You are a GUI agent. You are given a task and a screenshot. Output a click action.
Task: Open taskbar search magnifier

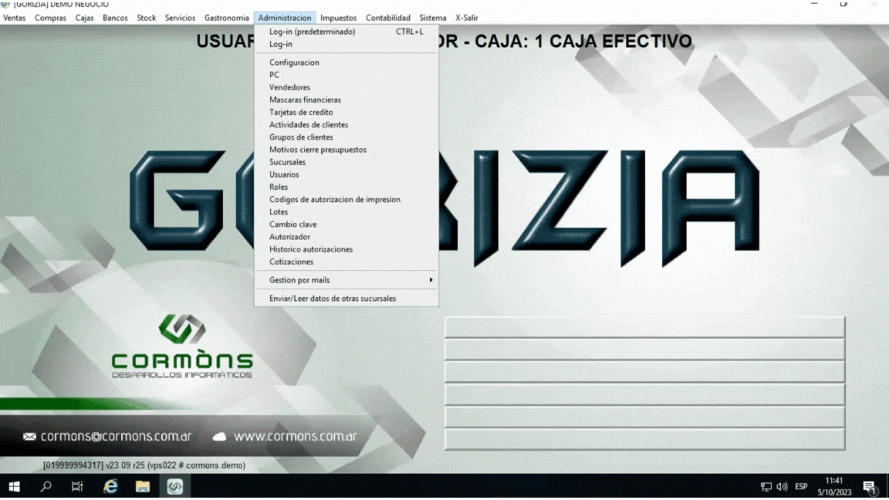point(46,486)
